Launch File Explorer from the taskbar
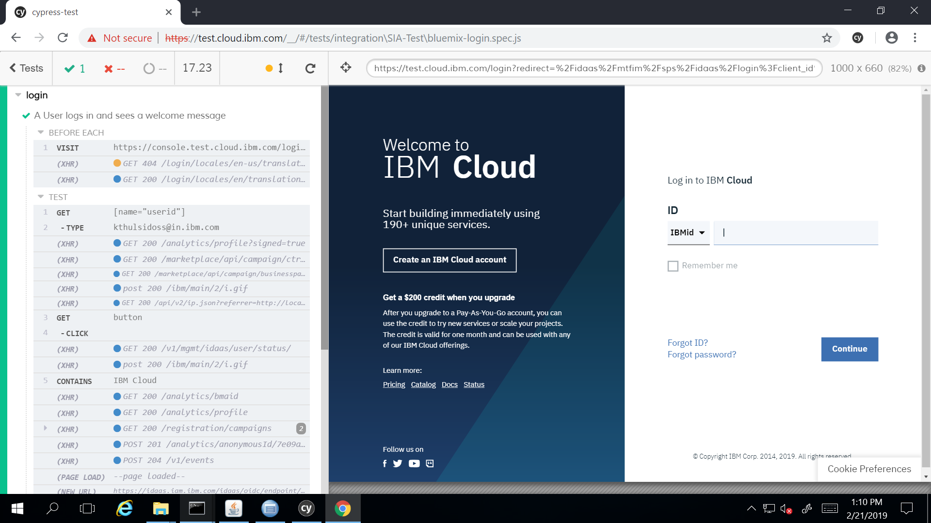Screen dimensions: 931x523 [161, 508]
